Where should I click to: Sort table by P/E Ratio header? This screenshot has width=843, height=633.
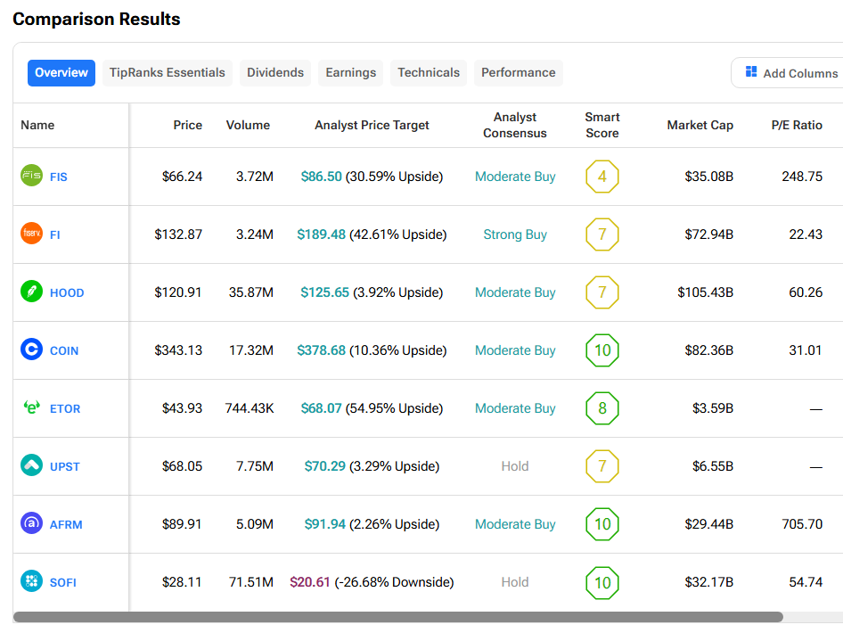[797, 126]
